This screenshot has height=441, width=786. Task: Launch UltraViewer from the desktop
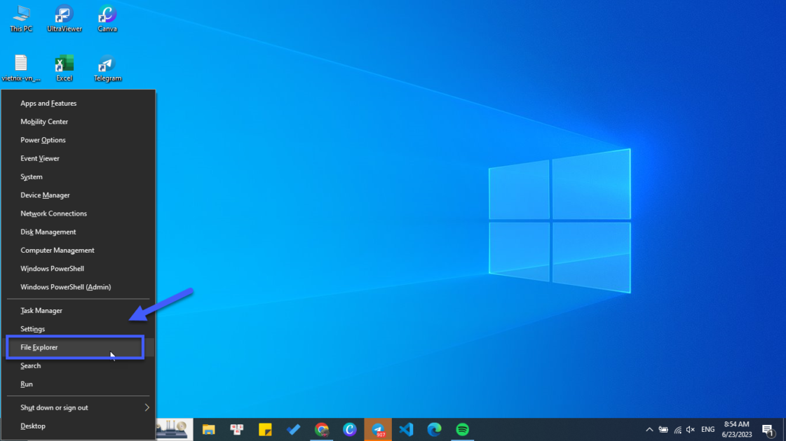click(x=64, y=17)
